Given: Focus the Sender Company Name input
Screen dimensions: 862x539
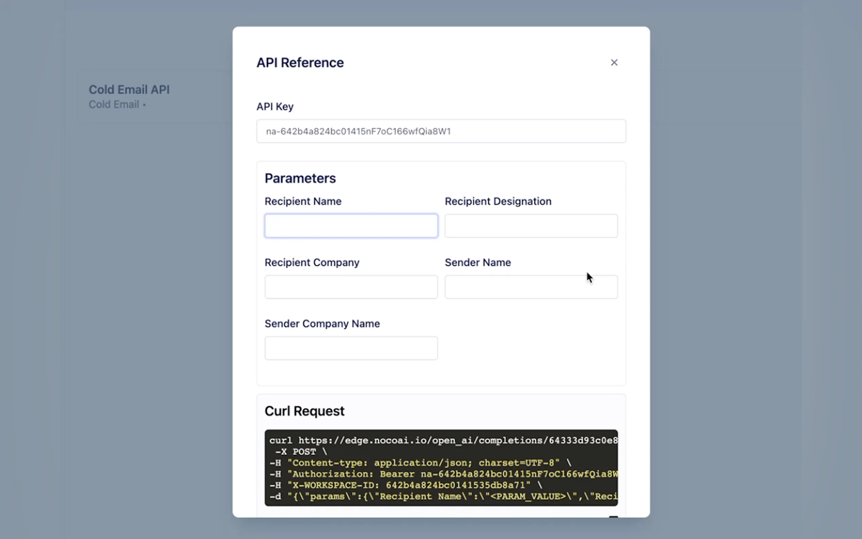Looking at the screenshot, I should [x=351, y=348].
